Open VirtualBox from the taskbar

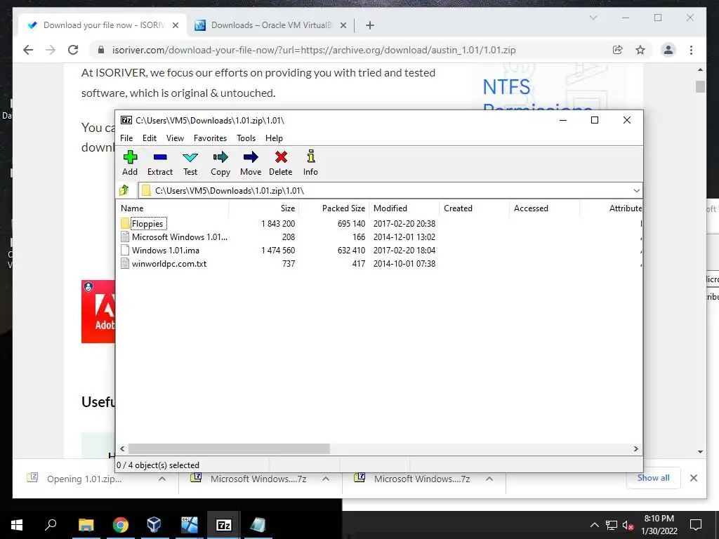coord(154,525)
